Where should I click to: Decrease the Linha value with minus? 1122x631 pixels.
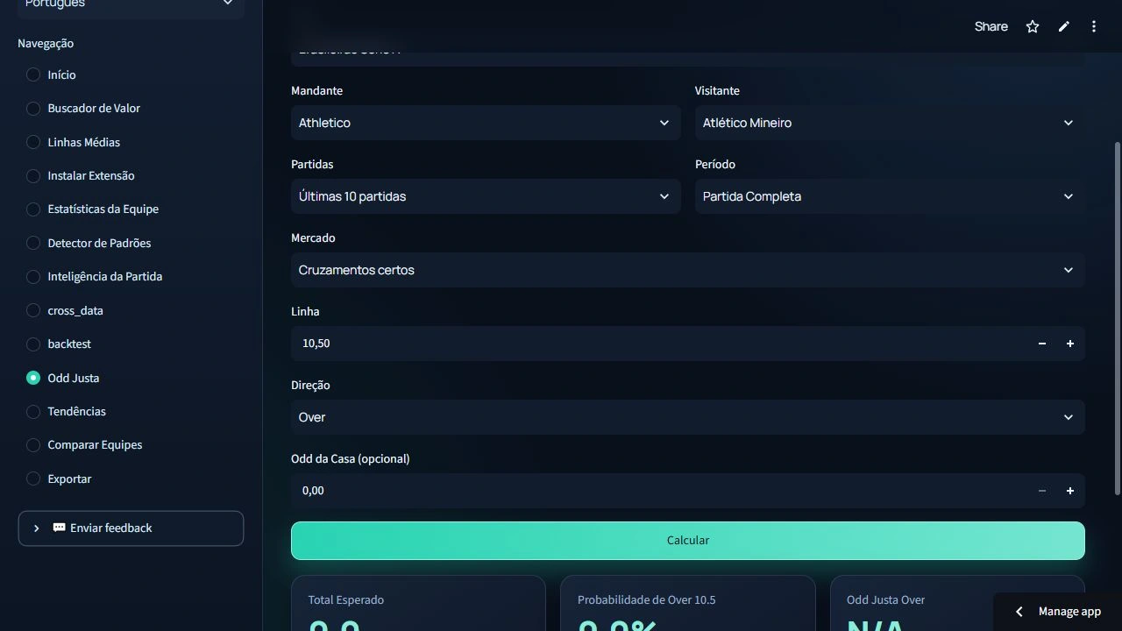click(1041, 344)
